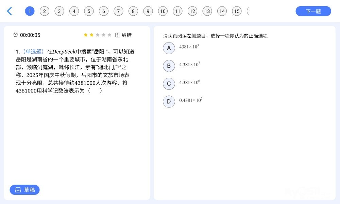
Task: Click the blue back arrow icon
Action: (10, 11)
